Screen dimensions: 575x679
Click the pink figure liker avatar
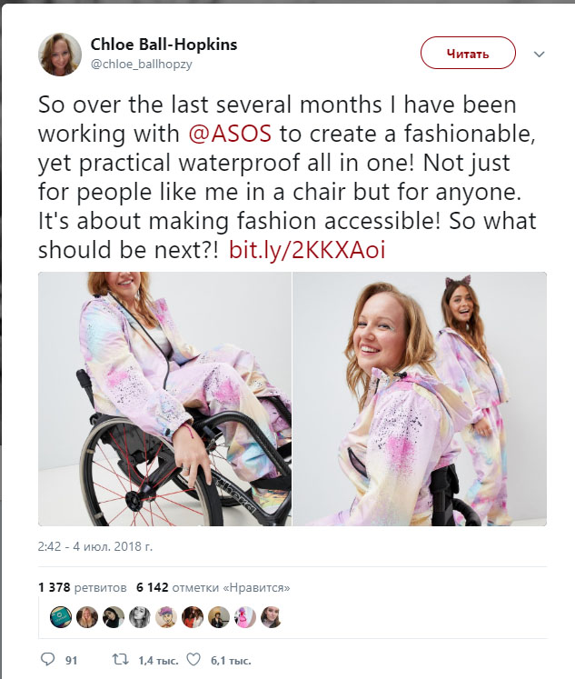tap(245, 616)
